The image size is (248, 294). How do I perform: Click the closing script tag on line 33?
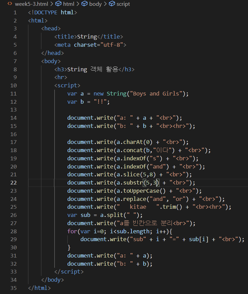click(69, 272)
